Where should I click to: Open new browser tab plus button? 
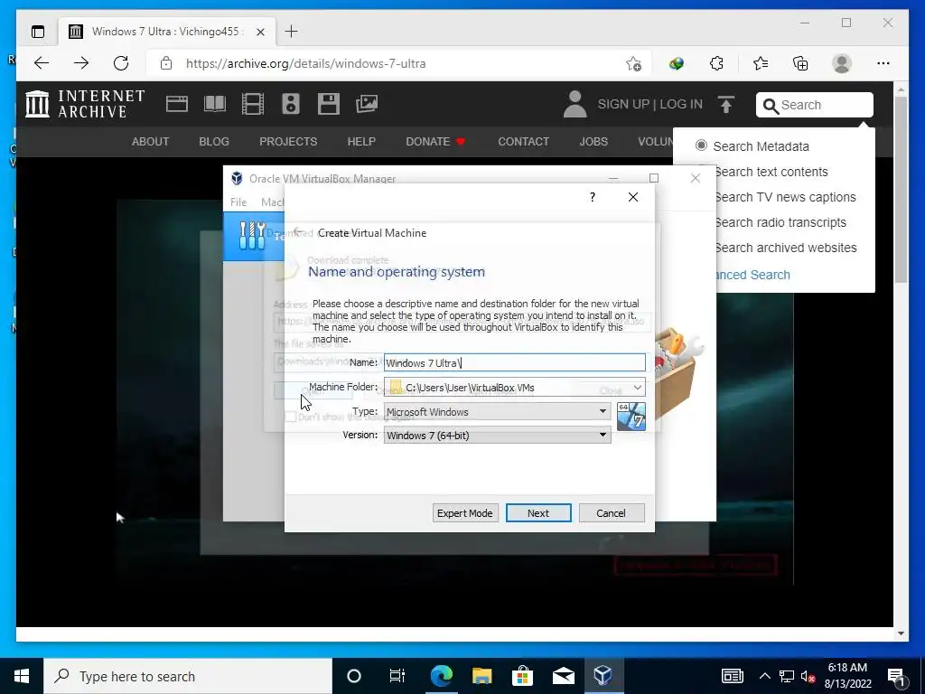[292, 32]
